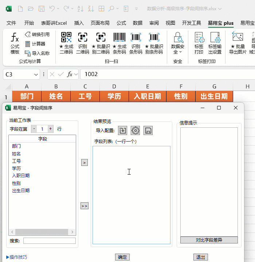Switch to the 数据 tab

pyautogui.click(x=138, y=23)
